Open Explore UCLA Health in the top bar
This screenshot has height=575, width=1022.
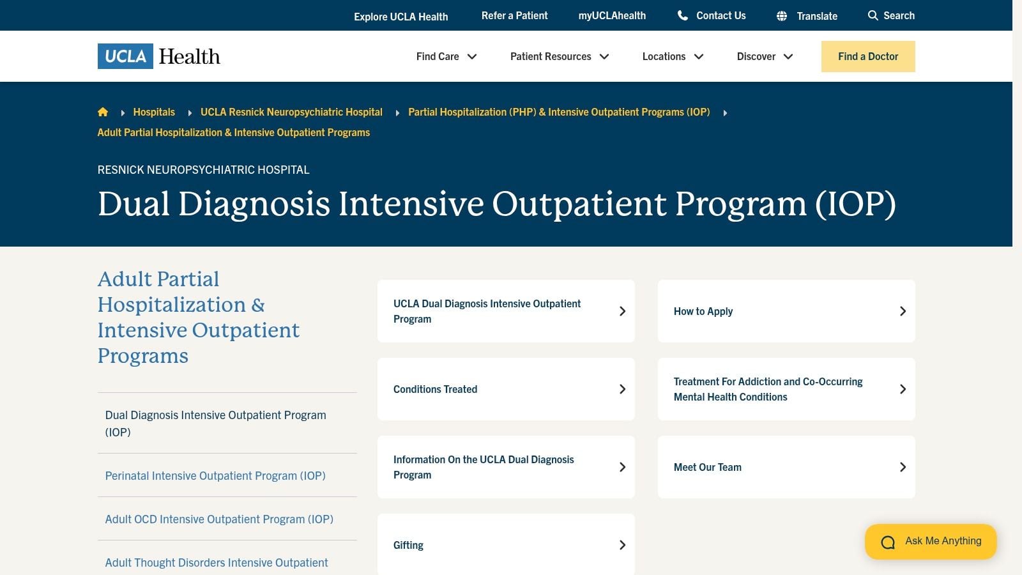tap(401, 17)
